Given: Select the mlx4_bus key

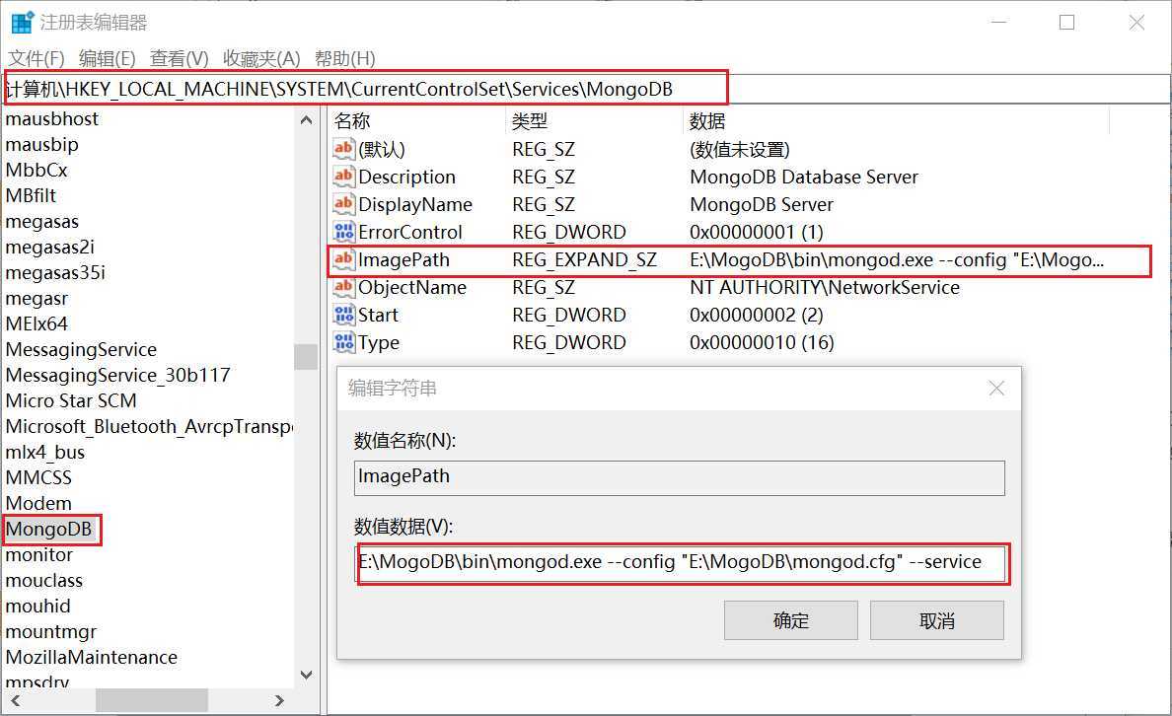Looking at the screenshot, I should point(44,452).
